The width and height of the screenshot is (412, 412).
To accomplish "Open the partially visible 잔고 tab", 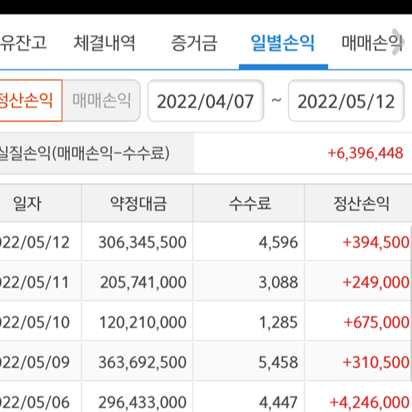I will [x=23, y=44].
